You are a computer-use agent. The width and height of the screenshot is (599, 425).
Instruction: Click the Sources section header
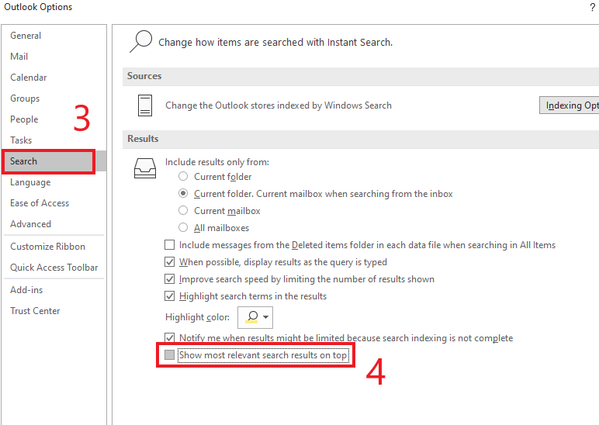click(x=361, y=76)
